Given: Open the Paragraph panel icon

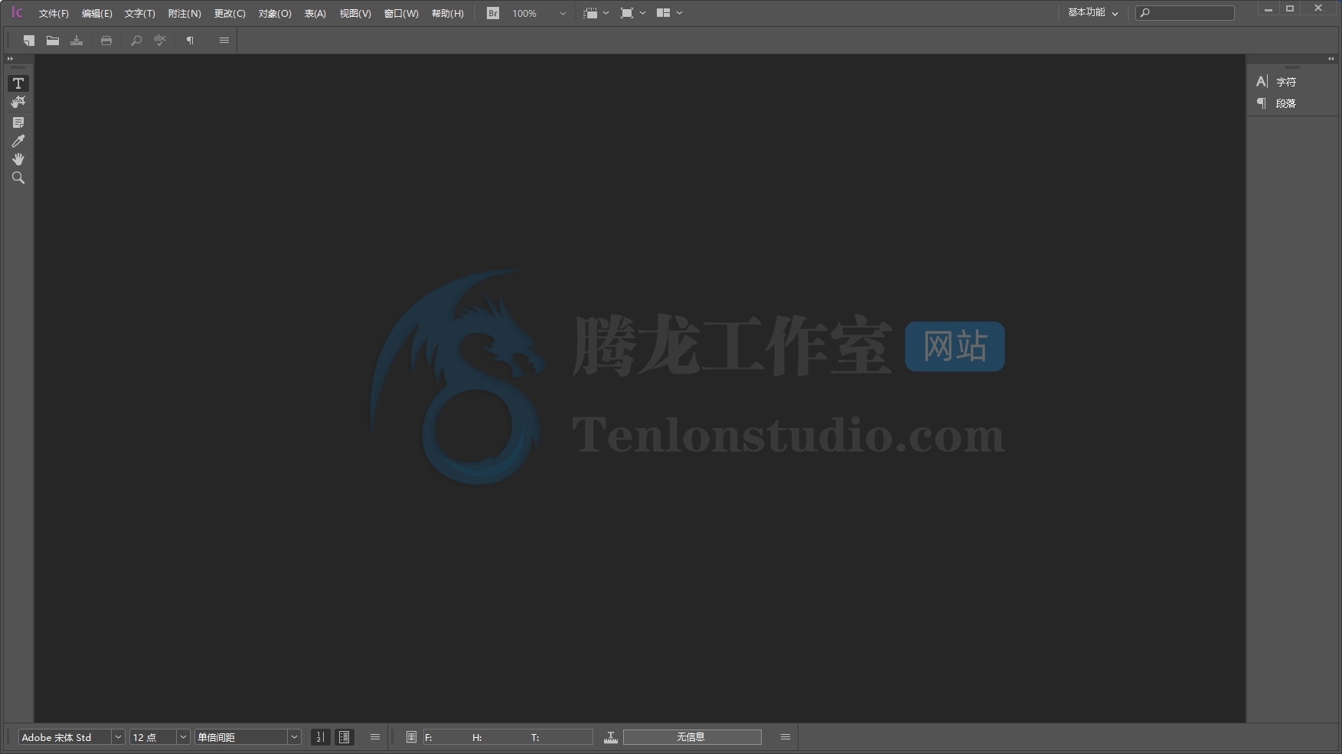Looking at the screenshot, I should pyautogui.click(x=1262, y=103).
